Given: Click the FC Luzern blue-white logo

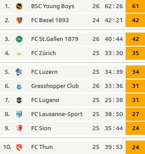Looking at the screenshot, I should [x=19, y=72].
